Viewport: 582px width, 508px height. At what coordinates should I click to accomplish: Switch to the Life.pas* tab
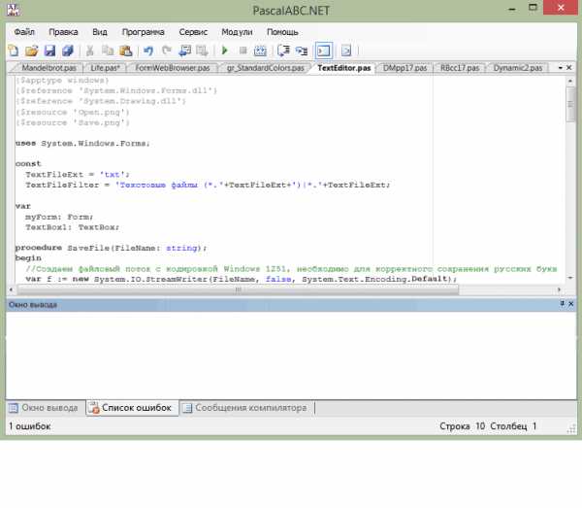pos(105,68)
